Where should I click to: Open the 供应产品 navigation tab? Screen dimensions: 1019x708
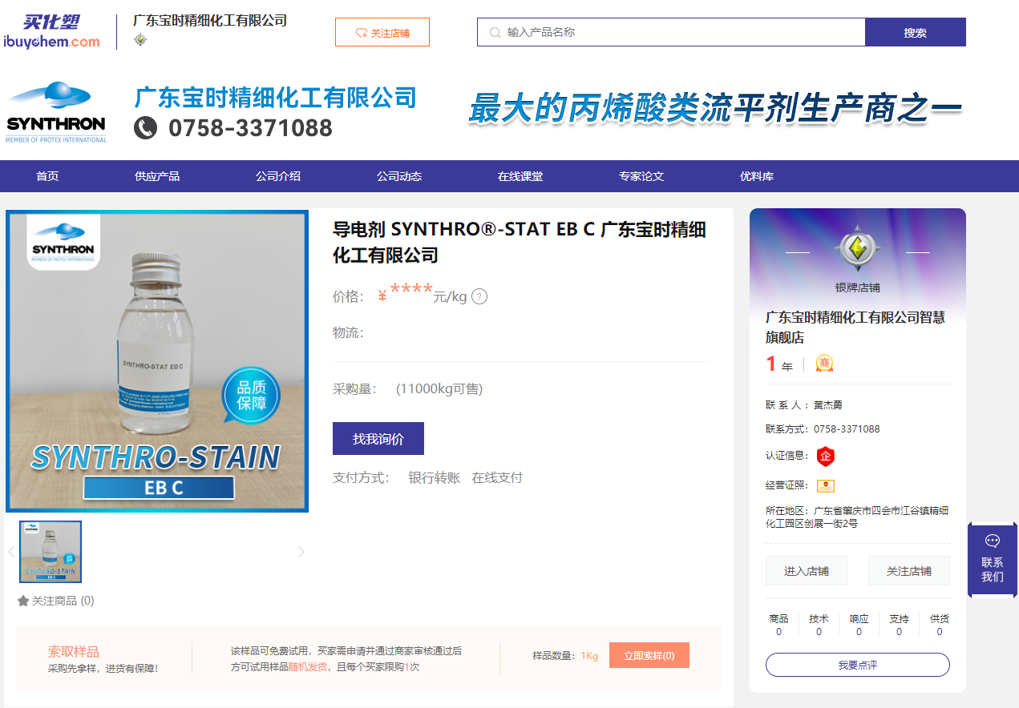tap(157, 176)
